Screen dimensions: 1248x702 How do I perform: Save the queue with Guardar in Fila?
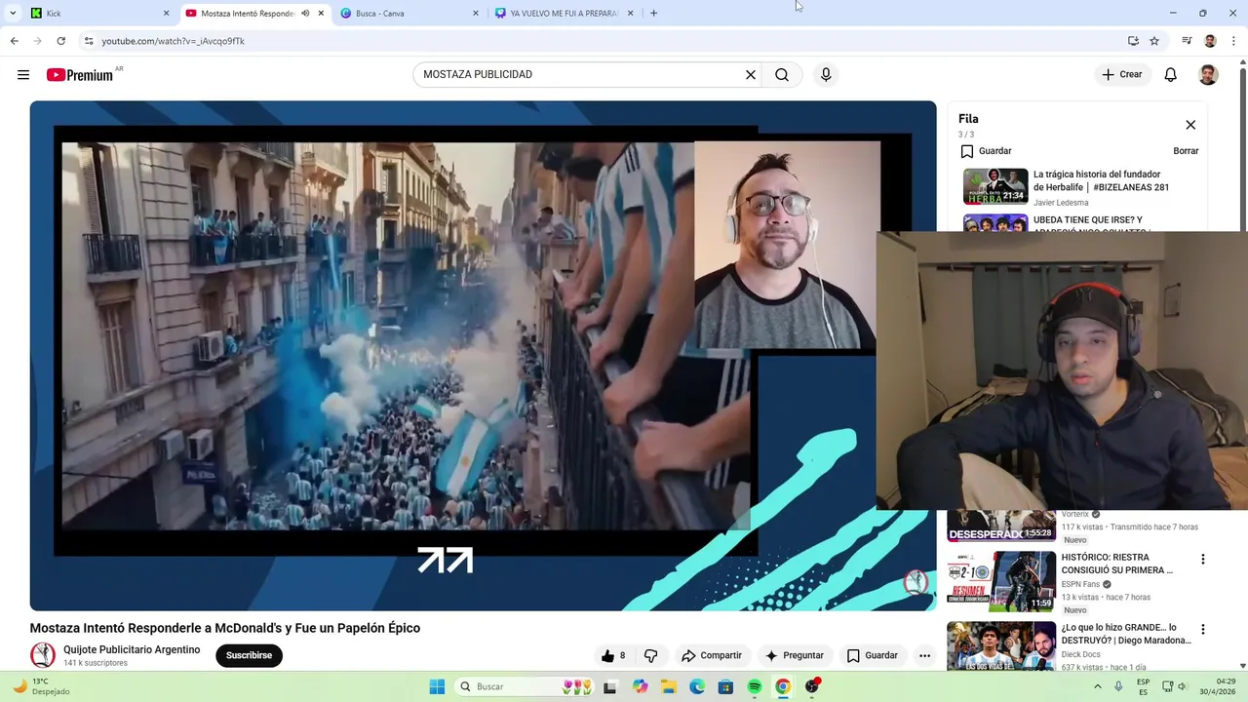click(x=986, y=151)
